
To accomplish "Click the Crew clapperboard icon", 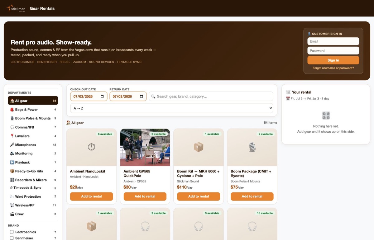I will (x=12, y=214).
